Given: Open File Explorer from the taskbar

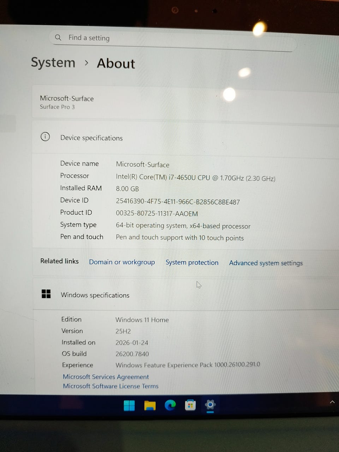Looking at the screenshot, I should pyautogui.click(x=150, y=405).
